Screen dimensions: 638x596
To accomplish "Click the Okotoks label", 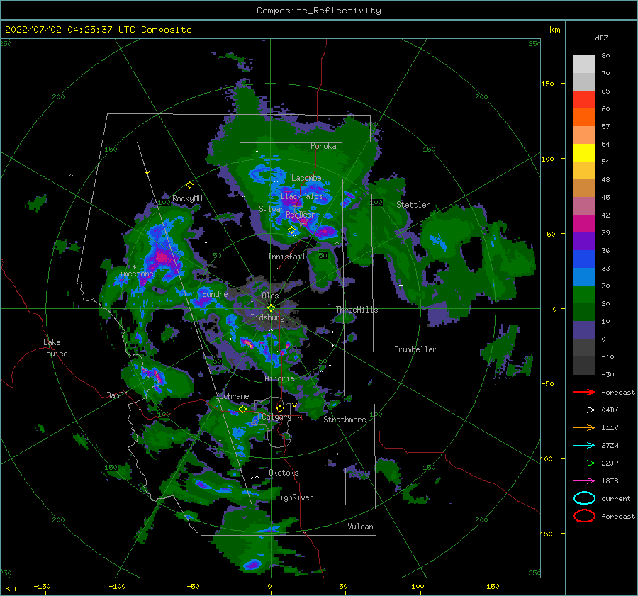I will pos(284,473).
